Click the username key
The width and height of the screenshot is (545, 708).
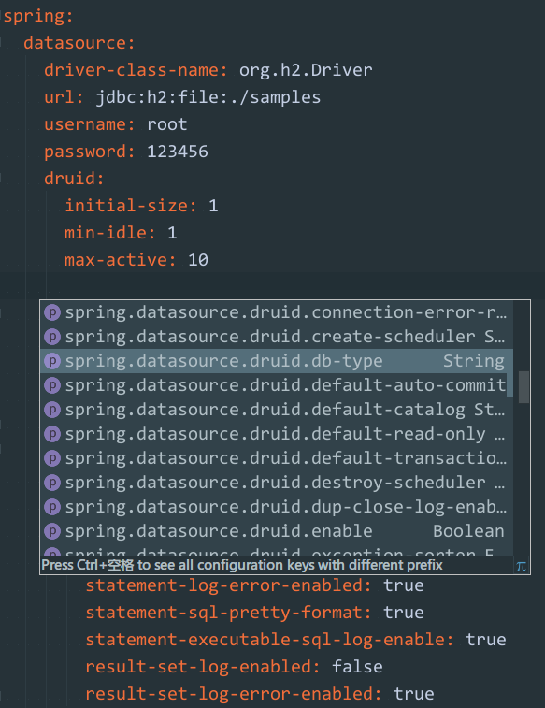pyautogui.click(x=90, y=124)
